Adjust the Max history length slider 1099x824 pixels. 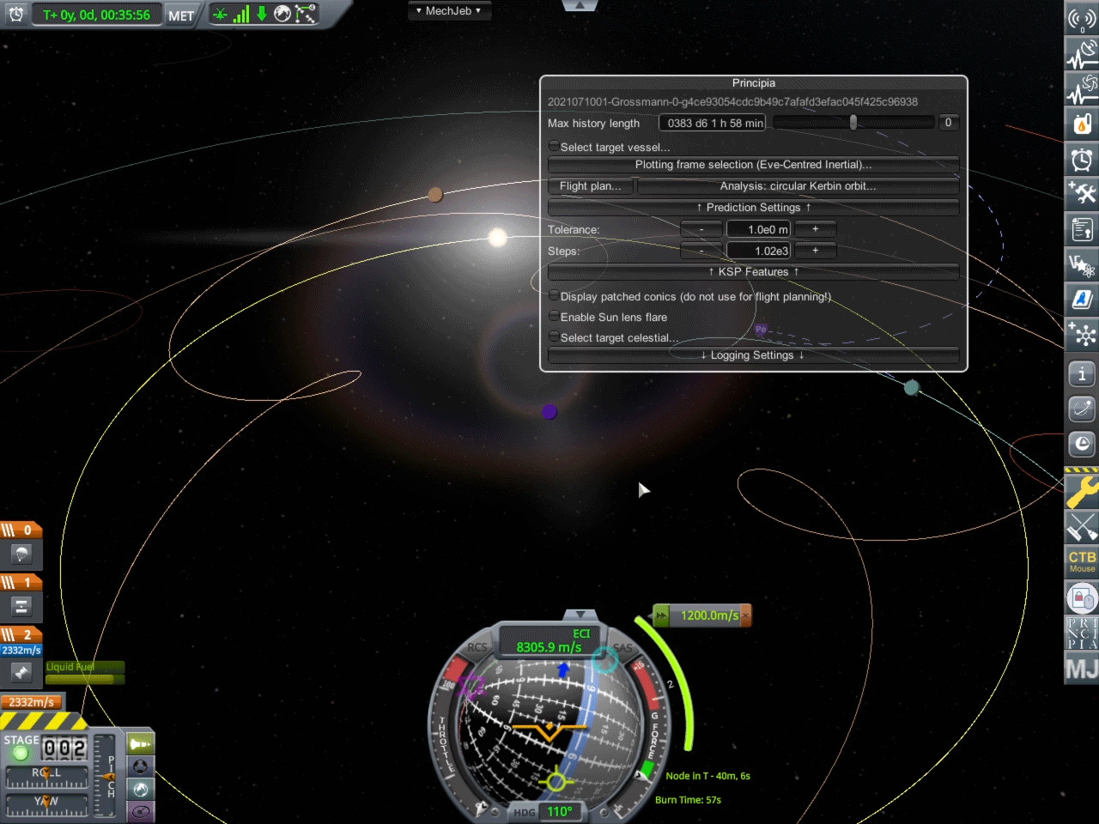(853, 123)
